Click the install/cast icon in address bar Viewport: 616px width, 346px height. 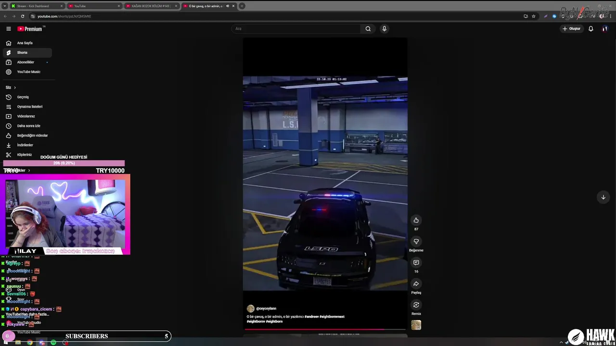526,16
